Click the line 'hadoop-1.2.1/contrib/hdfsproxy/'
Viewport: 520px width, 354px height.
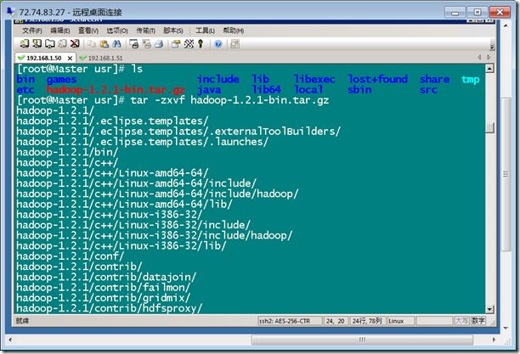[109, 308]
